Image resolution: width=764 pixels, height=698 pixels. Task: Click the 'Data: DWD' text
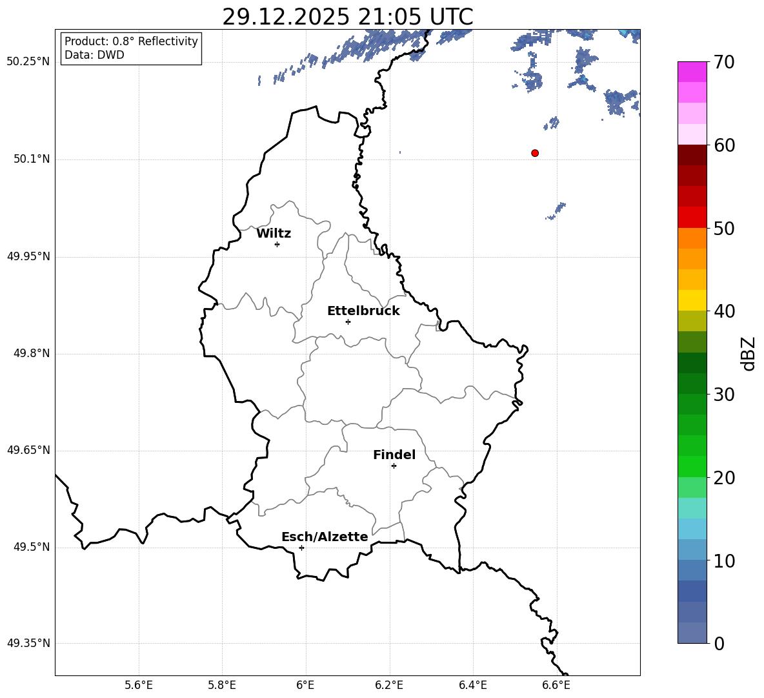(94, 55)
